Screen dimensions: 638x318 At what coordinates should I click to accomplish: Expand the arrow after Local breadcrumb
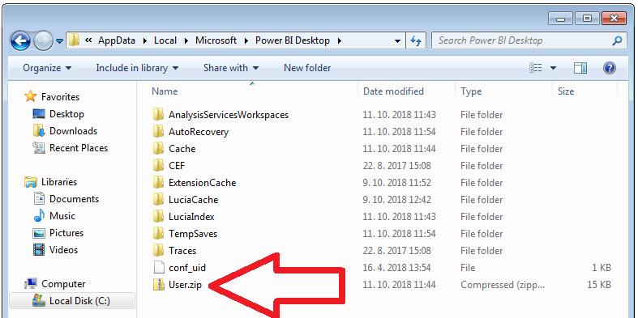click(186, 40)
